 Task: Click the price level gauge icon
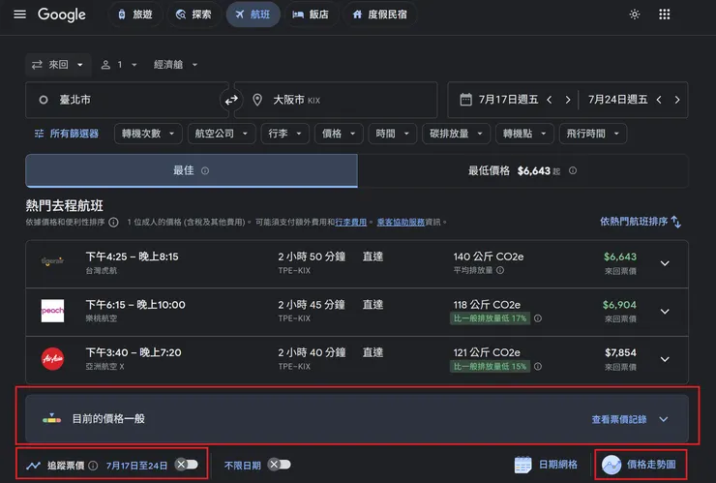point(51,418)
